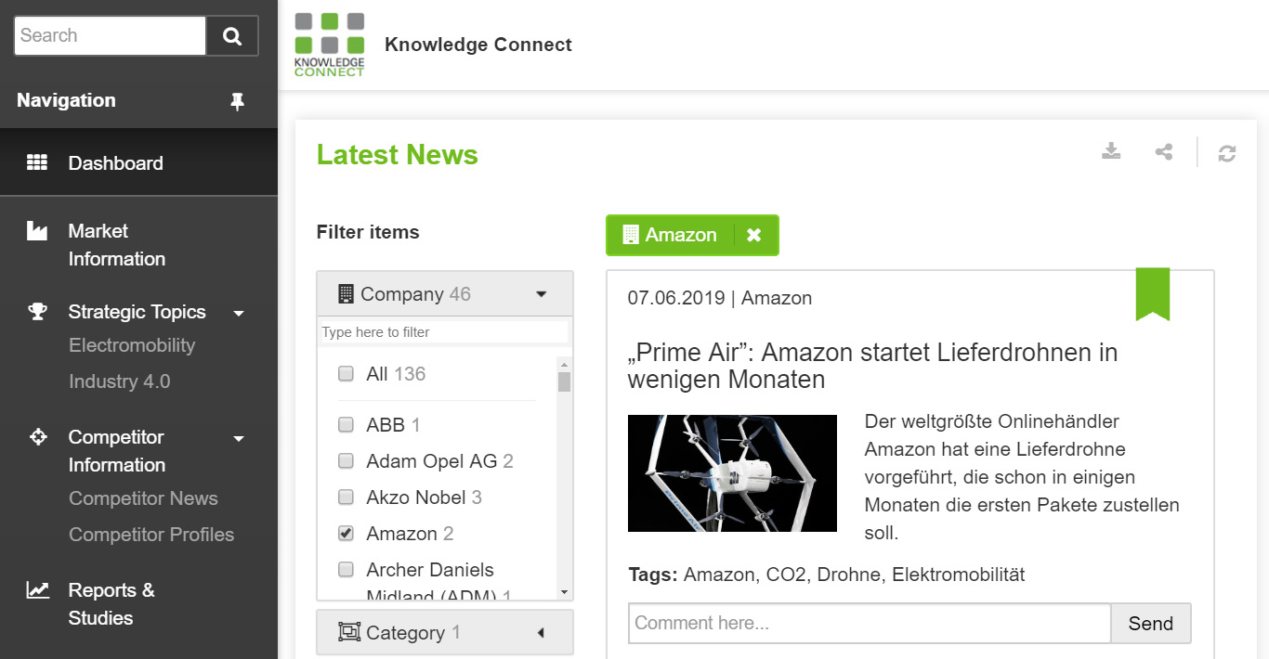Open Competitor News in navigation
This screenshot has height=659, width=1269.
click(x=143, y=498)
